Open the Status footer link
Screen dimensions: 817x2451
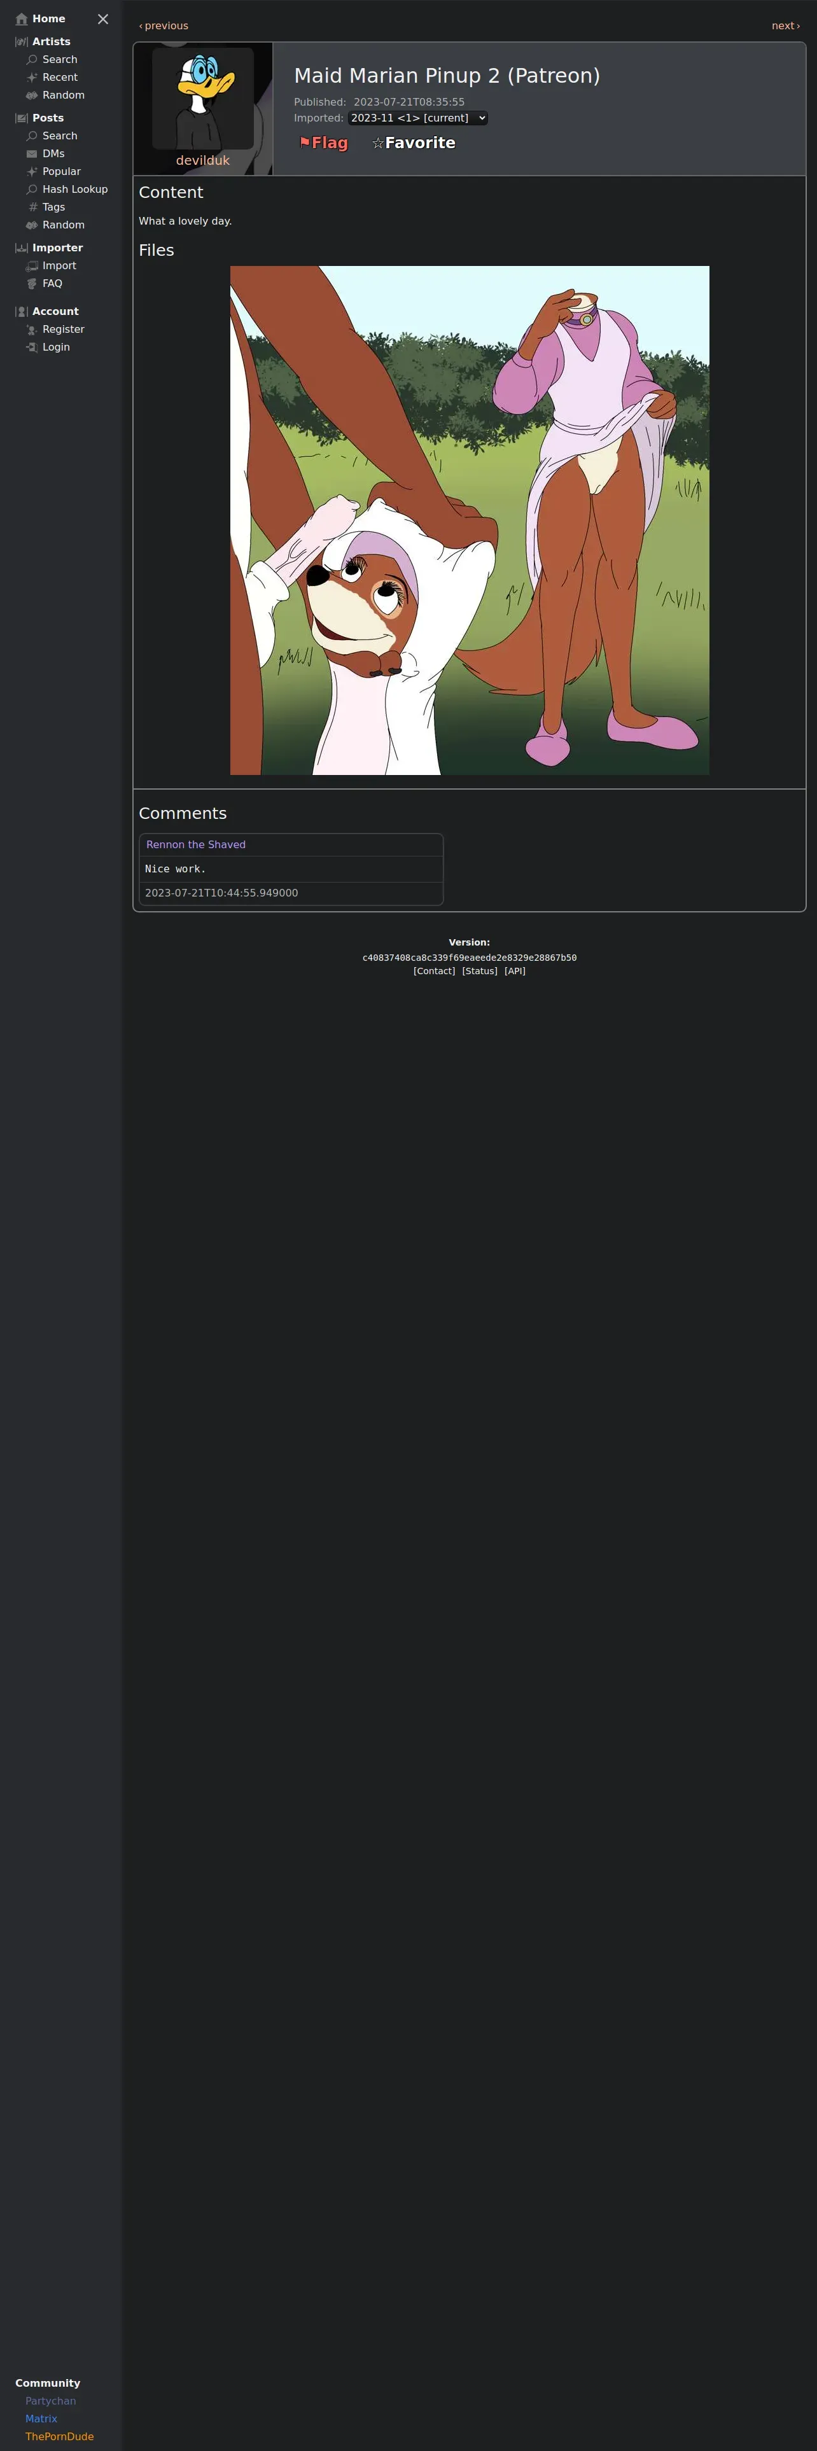point(479,972)
